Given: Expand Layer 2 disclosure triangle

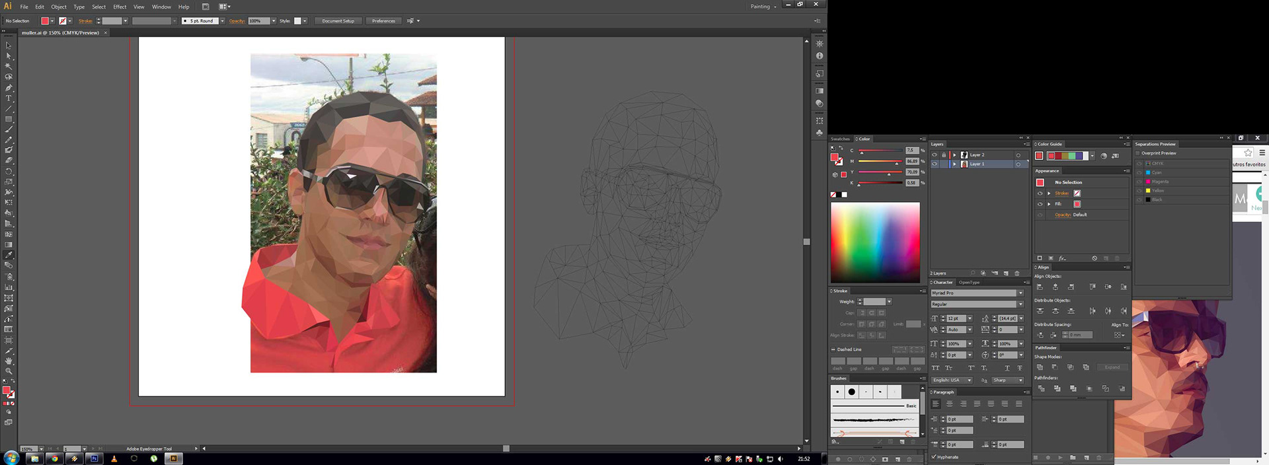Looking at the screenshot, I should pos(954,155).
